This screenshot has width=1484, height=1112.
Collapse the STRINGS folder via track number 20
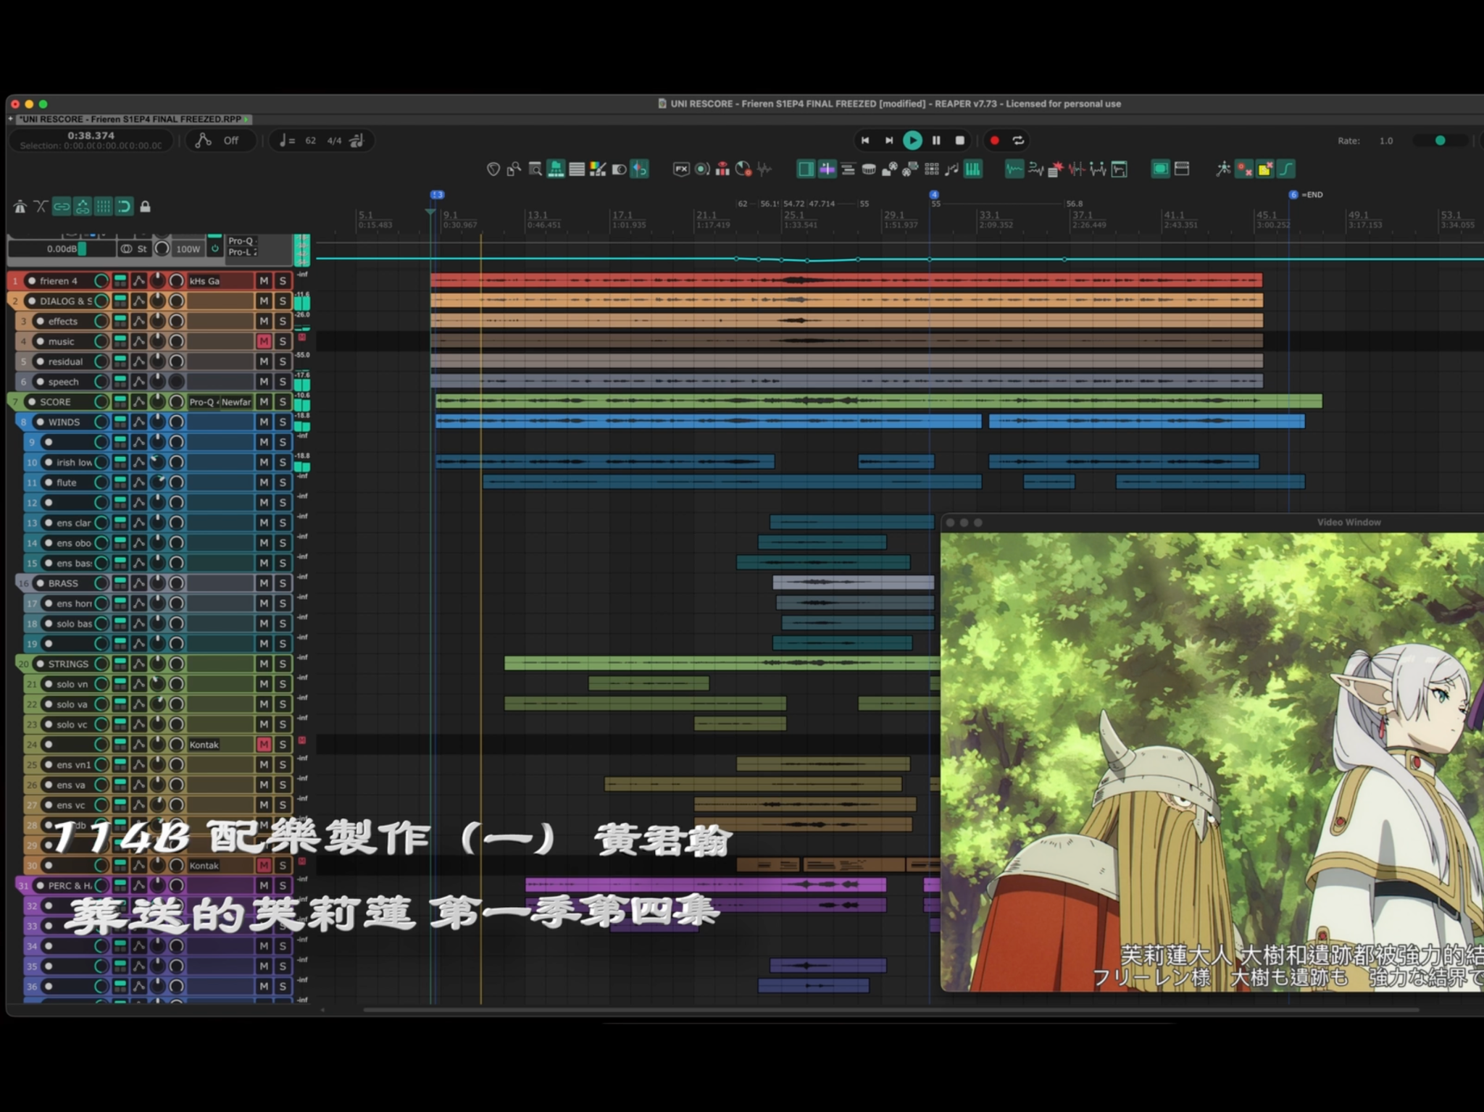coord(24,664)
